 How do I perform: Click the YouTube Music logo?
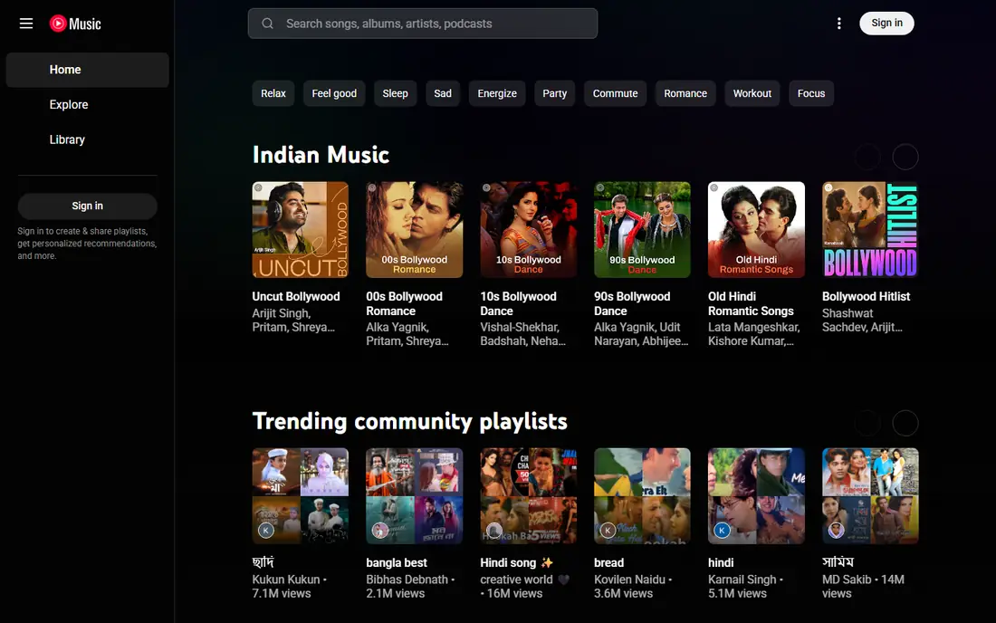pyautogui.click(x=75, y=24)
